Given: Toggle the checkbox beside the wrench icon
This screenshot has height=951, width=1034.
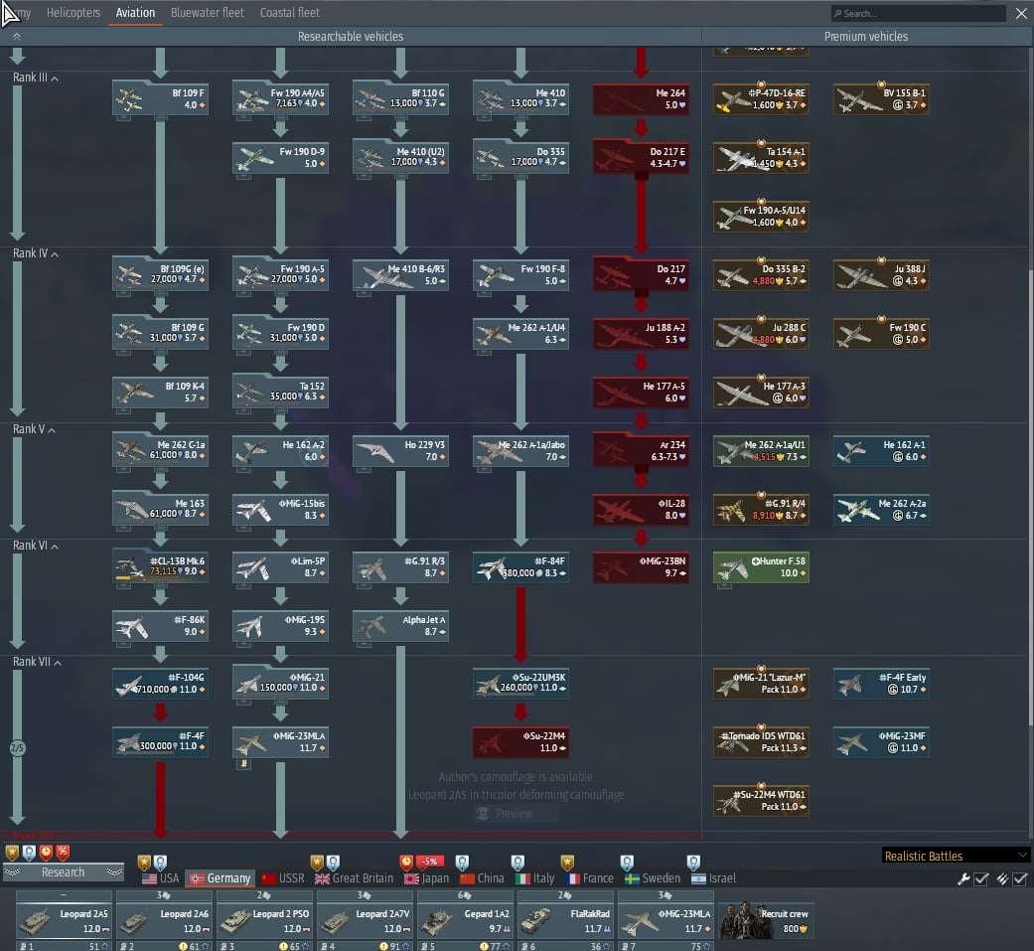Looking at the screenshot, I should pyautogui.click(x=980, y=879).
